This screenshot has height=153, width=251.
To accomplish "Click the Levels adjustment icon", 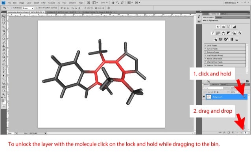I will point(223,27).
